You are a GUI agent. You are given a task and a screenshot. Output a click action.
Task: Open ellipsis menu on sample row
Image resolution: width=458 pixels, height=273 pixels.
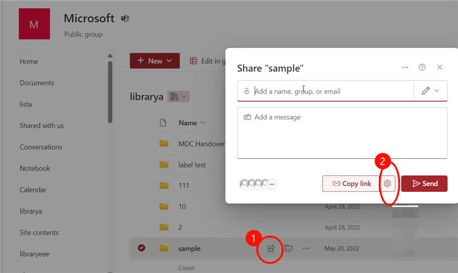[x=306, y=248]
